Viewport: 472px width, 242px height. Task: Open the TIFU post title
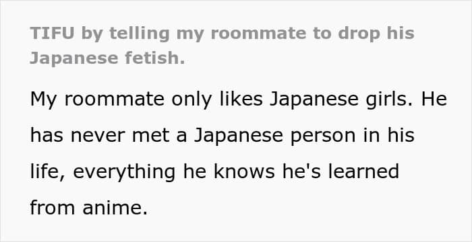pos(222,46)
